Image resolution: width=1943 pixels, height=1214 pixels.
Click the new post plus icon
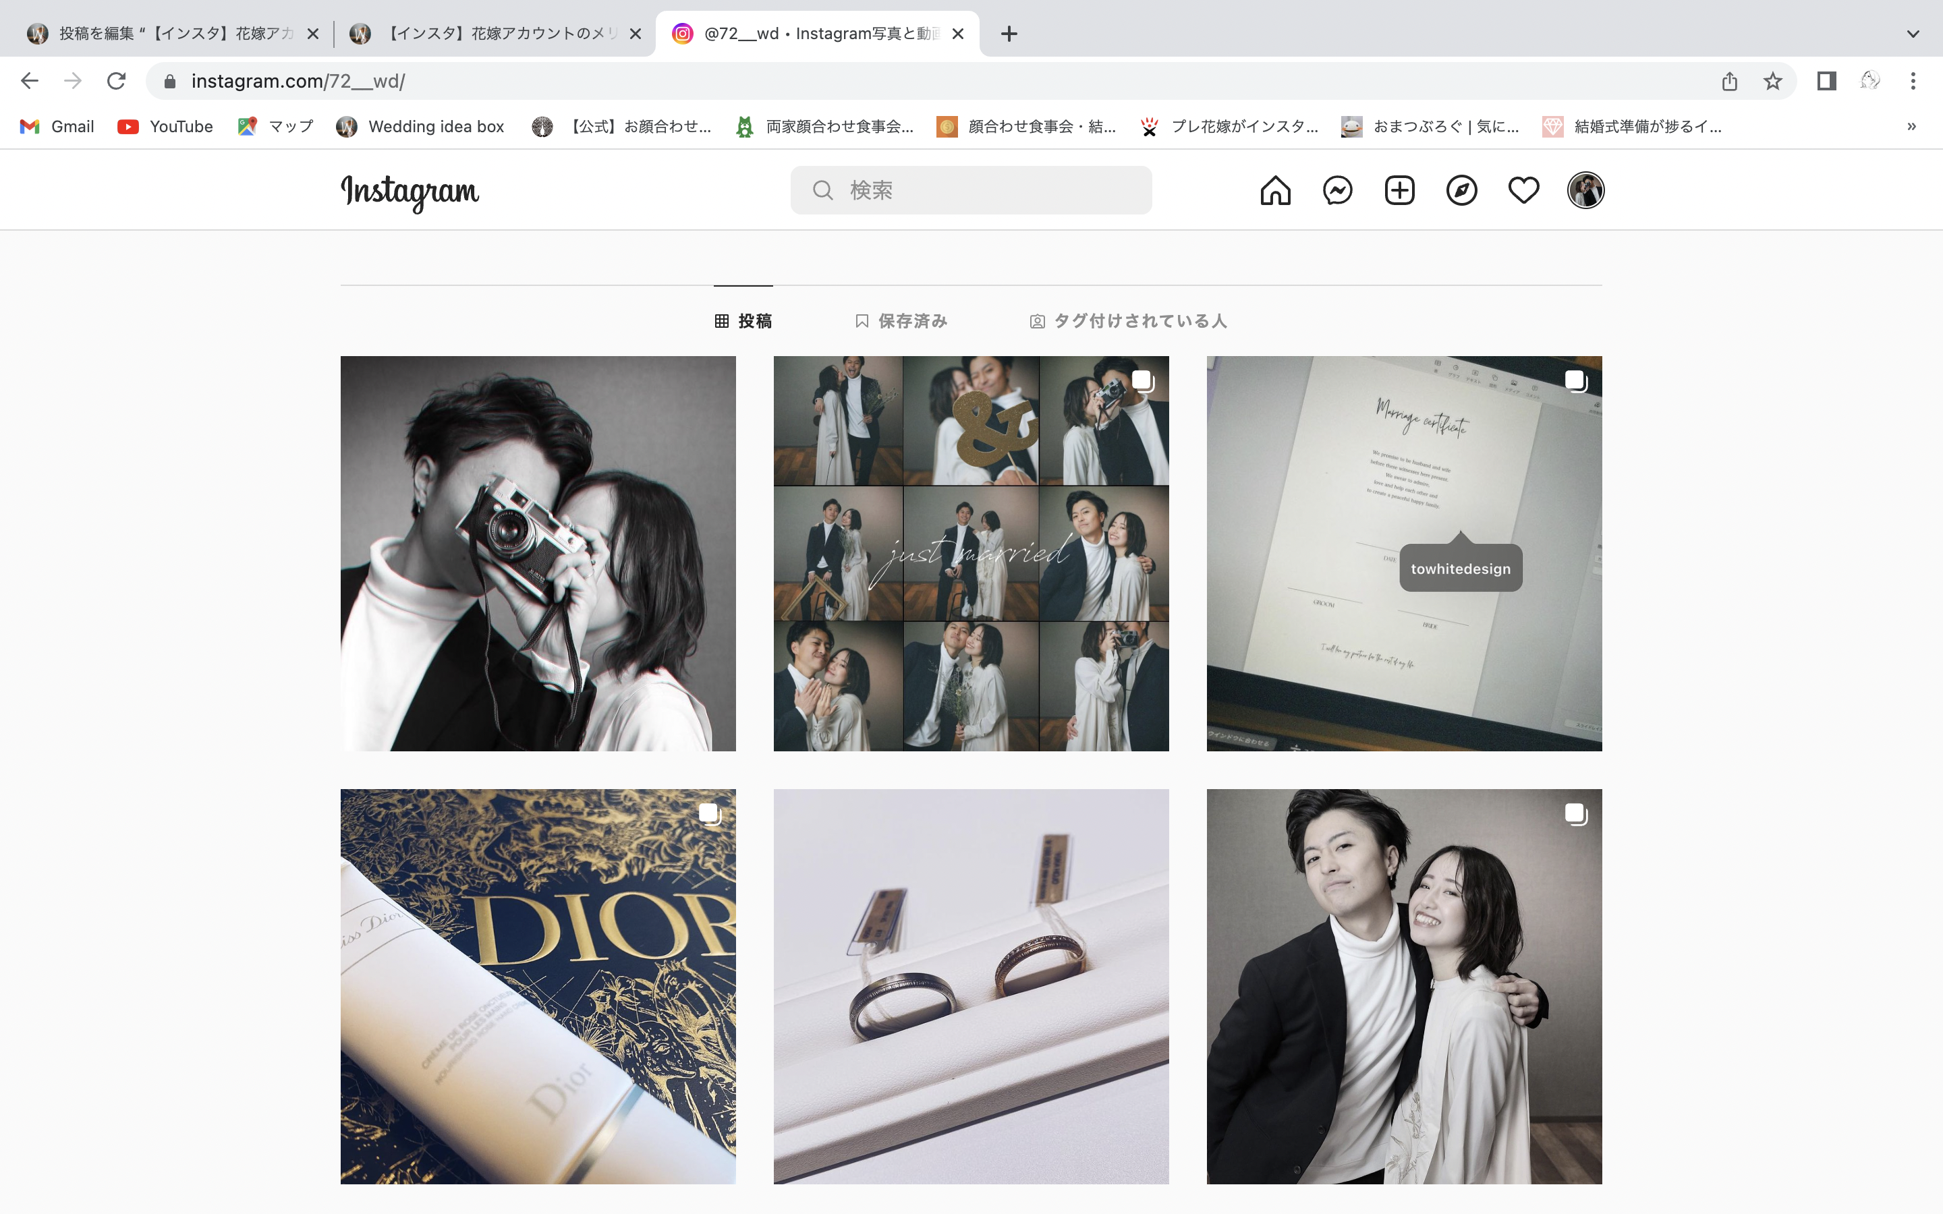click(1399, 190)
